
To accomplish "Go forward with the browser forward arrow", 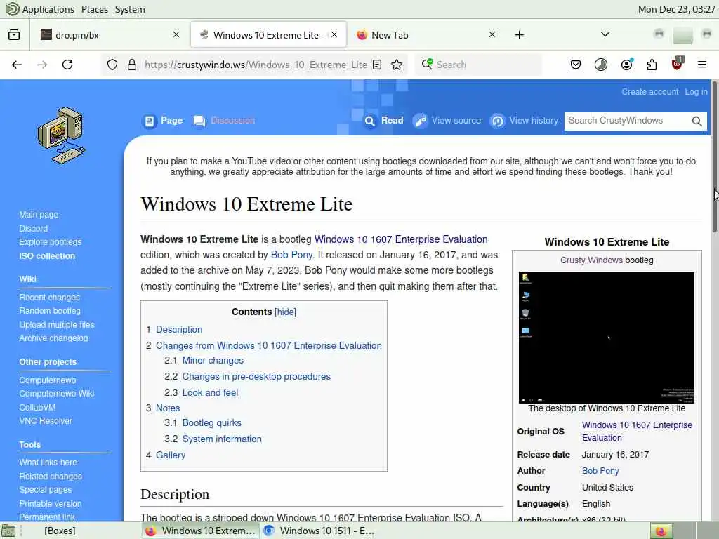I will (x=42, y=65).
